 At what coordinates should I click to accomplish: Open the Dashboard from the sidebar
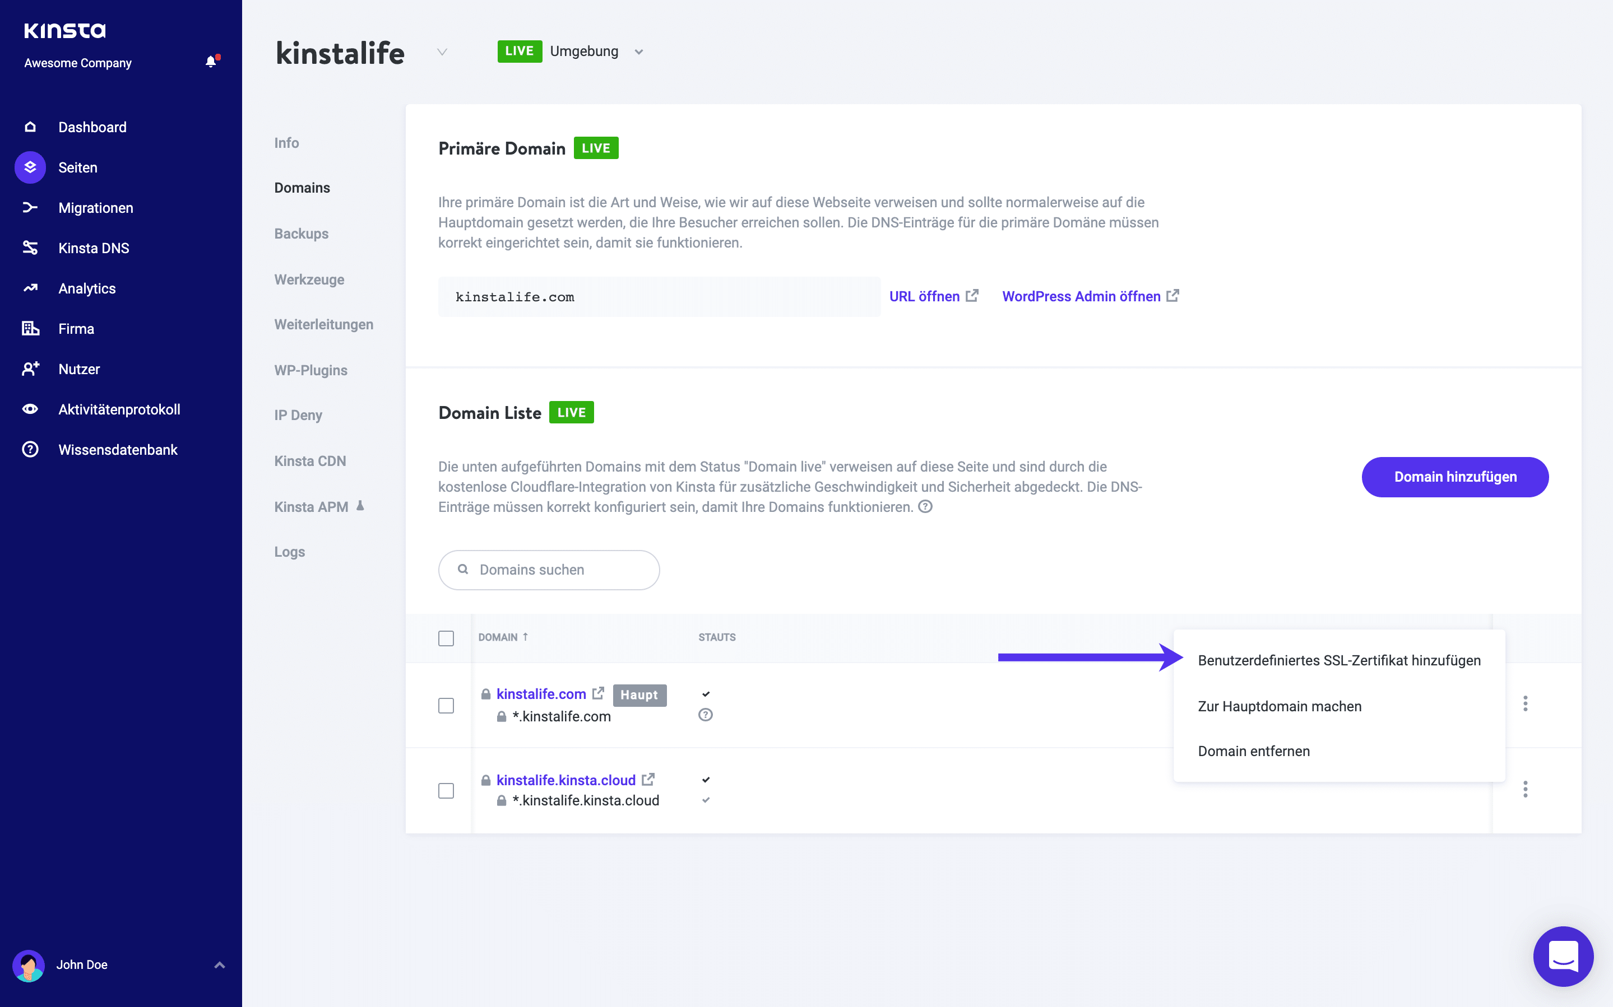(x=92, y=127)
